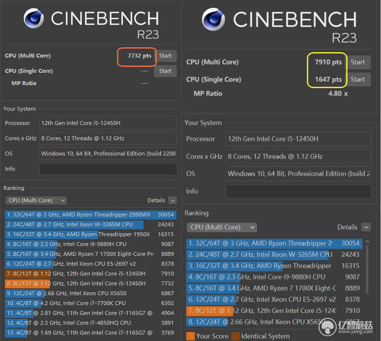Click brown Identical System legend swatch
Screen dimensions: 381x341
coord(235,336)
